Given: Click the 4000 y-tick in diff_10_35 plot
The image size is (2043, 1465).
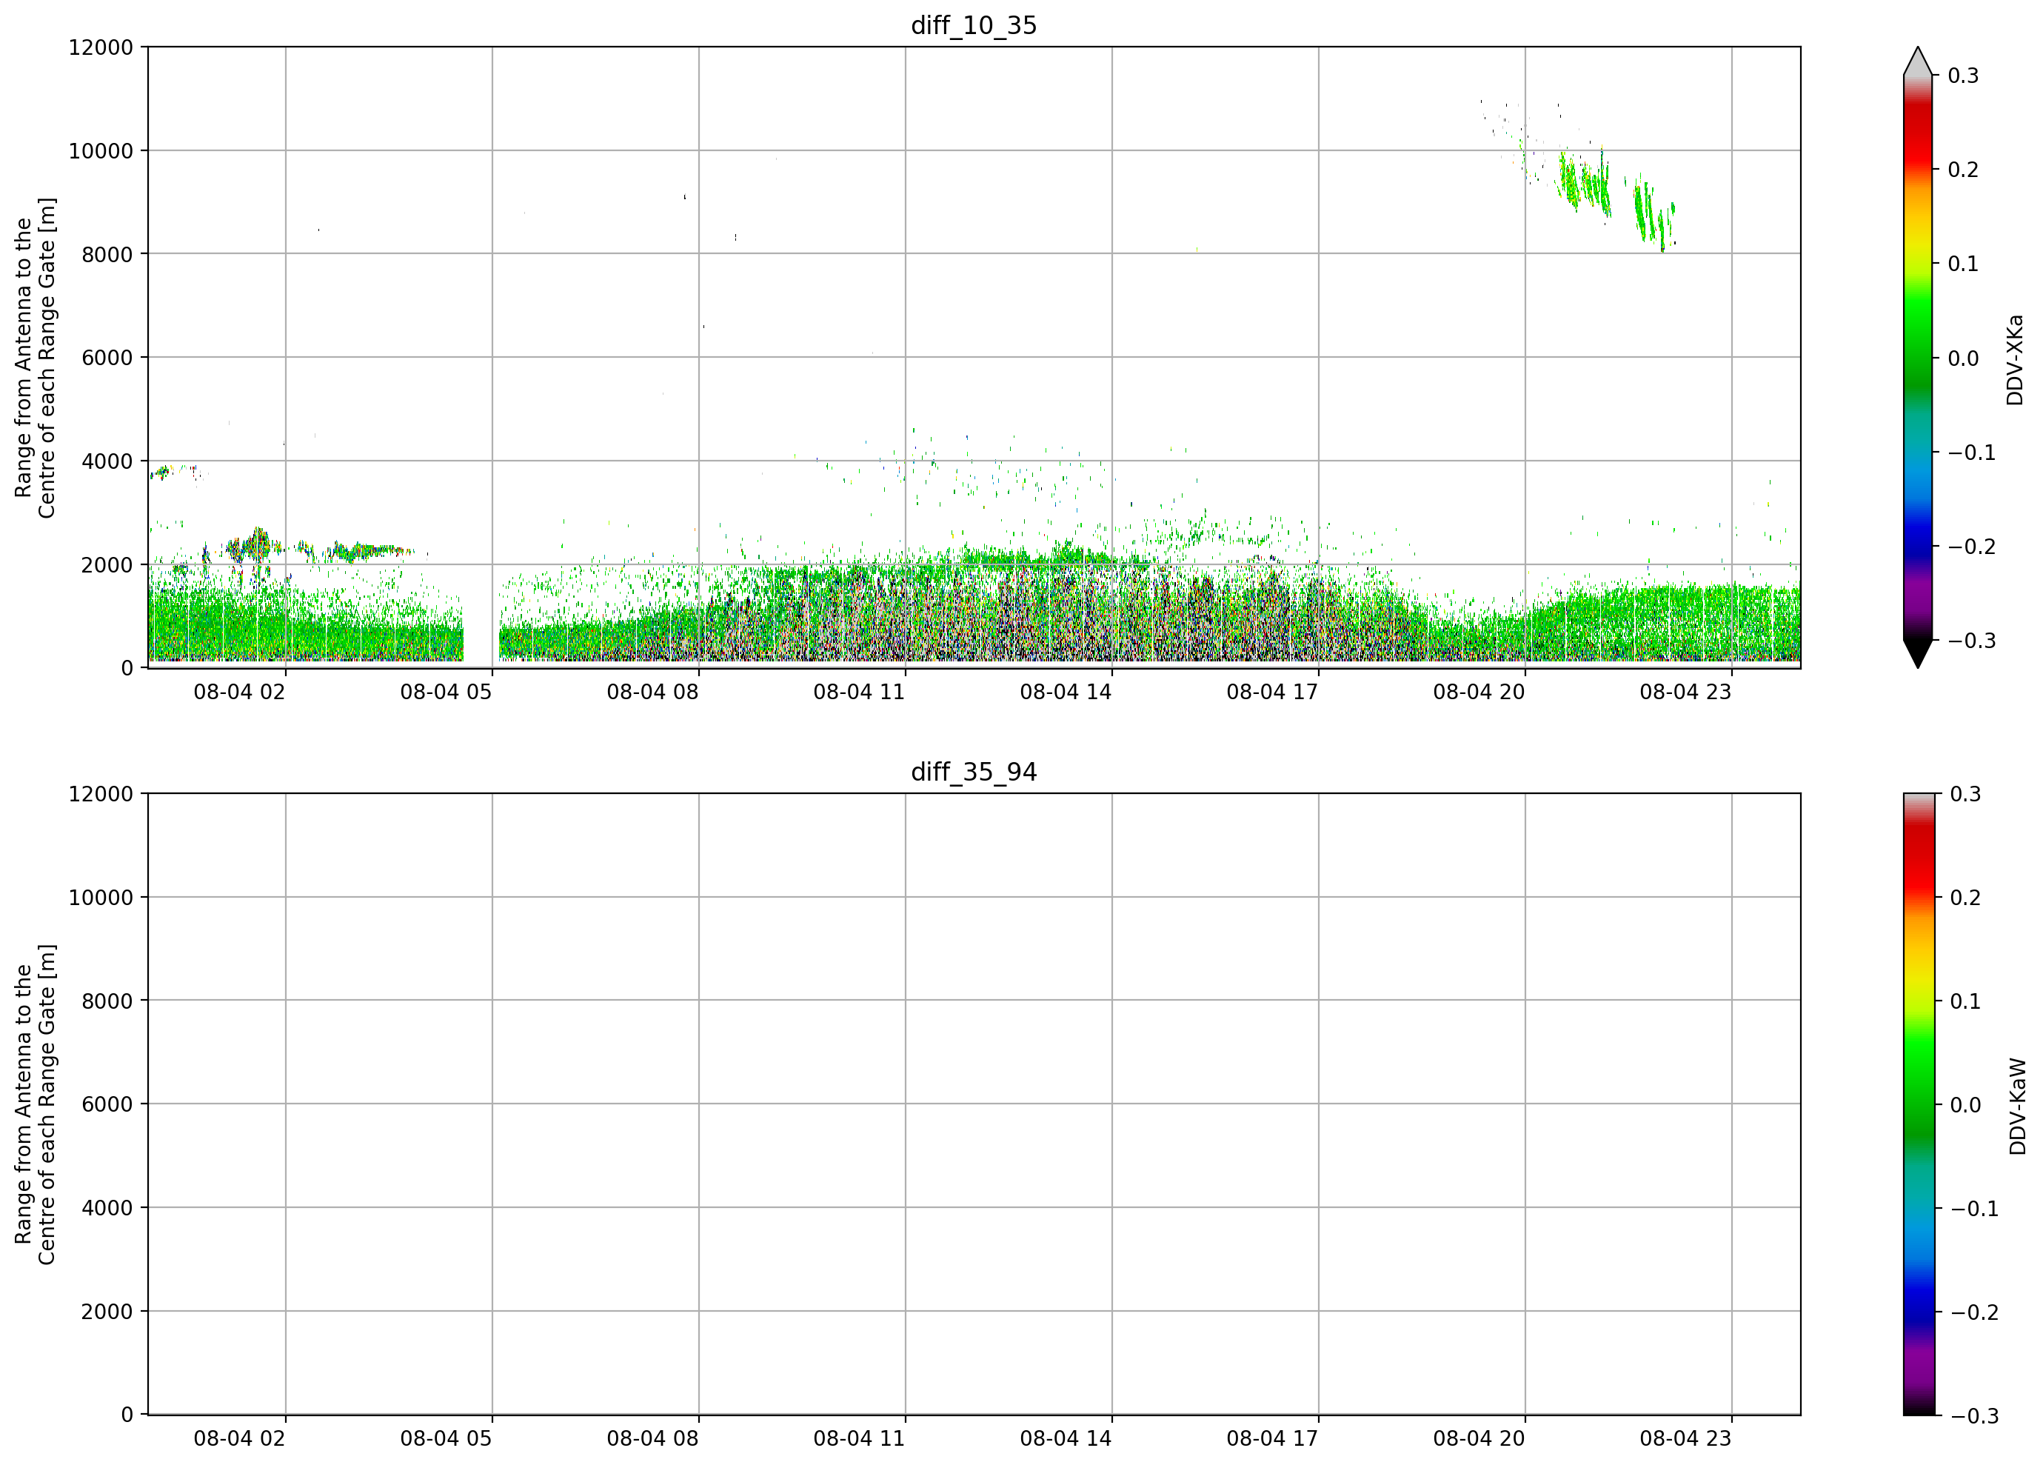Looking at the screenshot, I should (107, 461).
